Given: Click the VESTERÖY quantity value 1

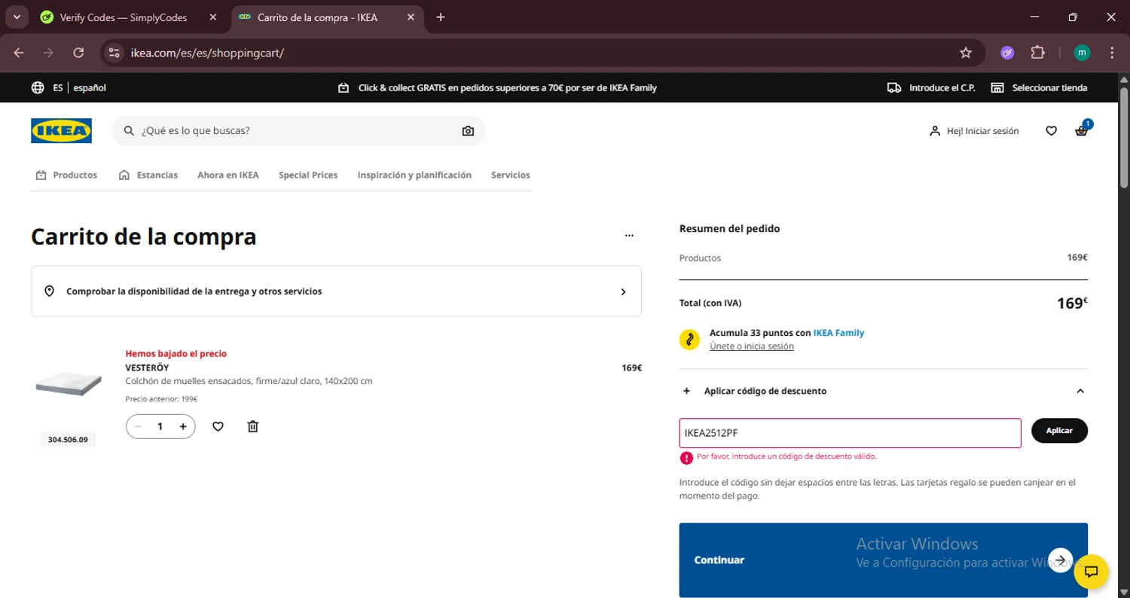Looking at the screenshot, I should coord(160,426).
